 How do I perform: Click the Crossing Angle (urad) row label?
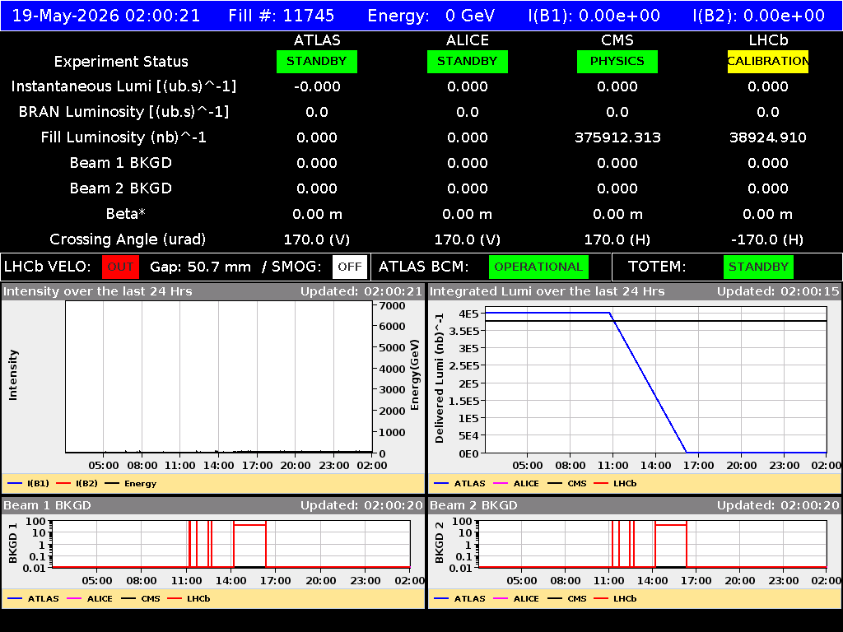coord(128,239)
